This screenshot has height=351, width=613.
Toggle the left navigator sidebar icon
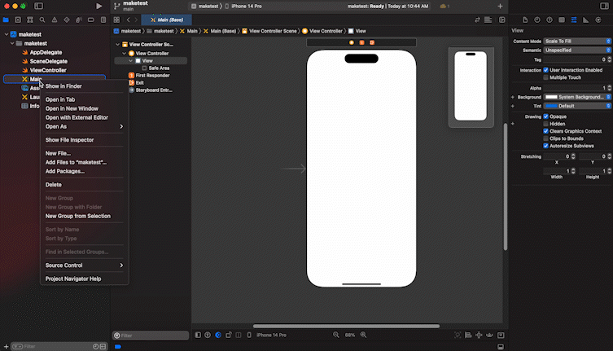(x=39, y=6)
